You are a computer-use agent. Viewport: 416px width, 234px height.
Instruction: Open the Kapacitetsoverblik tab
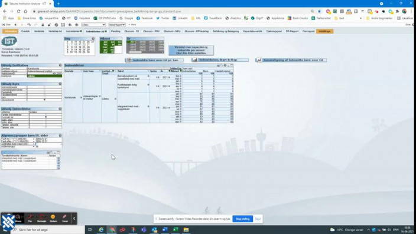[252, 31]
